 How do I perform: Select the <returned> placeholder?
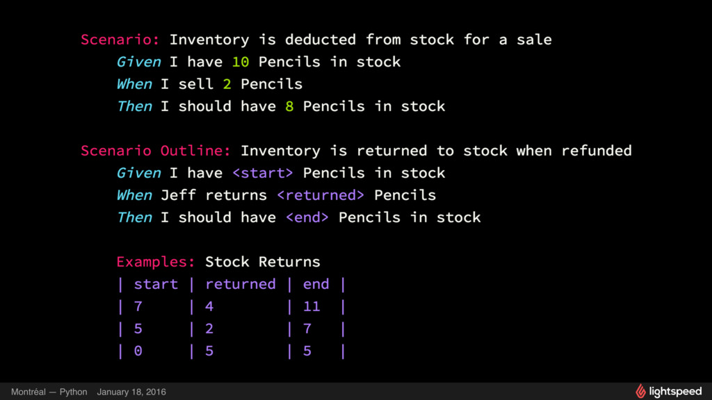[321, 195]
